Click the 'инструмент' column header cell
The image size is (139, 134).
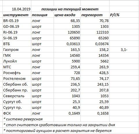point(17,15)
